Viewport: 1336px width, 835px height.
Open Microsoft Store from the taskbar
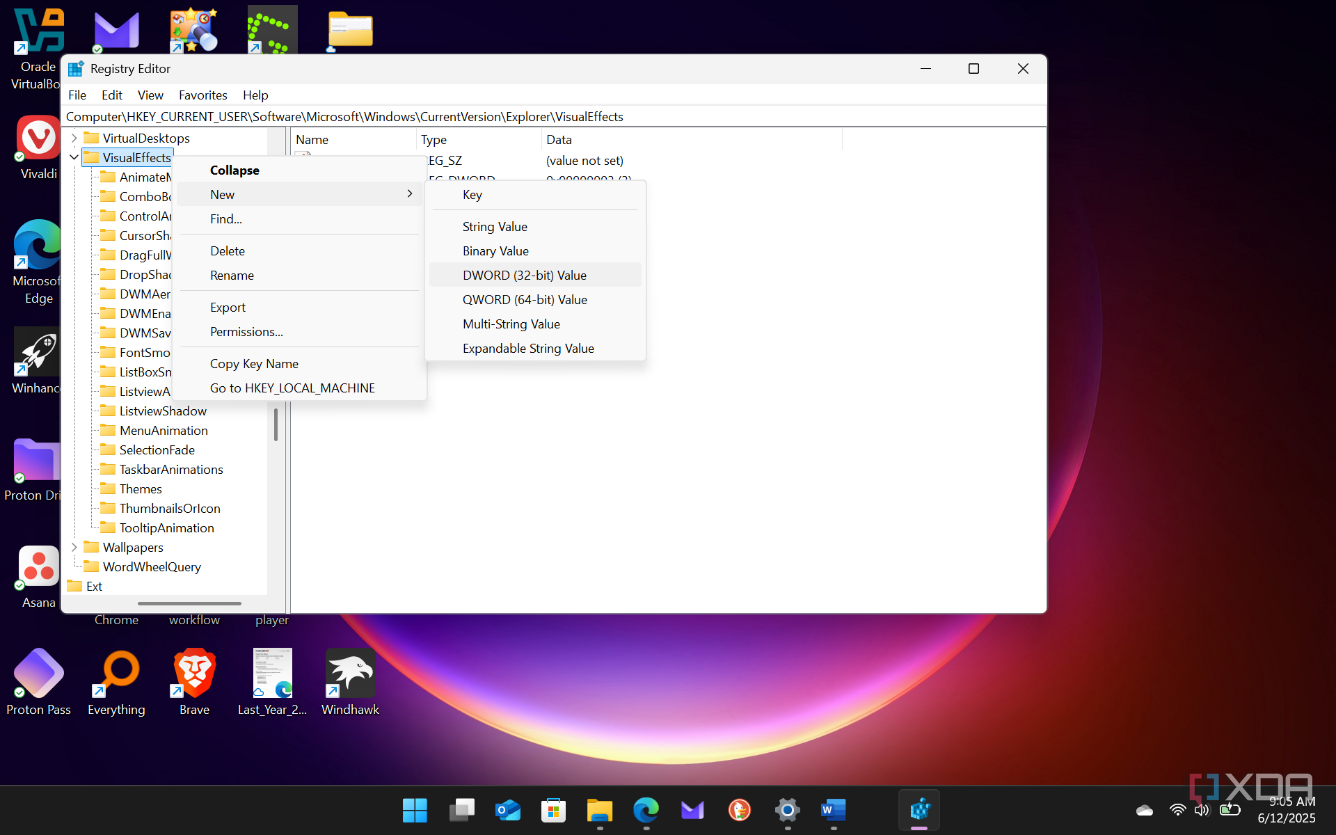coord(553,810)
